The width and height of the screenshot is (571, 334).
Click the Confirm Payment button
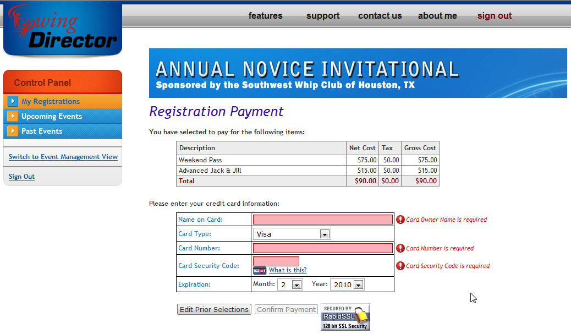tap(286, 309)
